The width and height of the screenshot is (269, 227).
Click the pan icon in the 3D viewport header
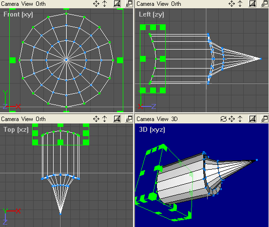(x=231, y=119)
